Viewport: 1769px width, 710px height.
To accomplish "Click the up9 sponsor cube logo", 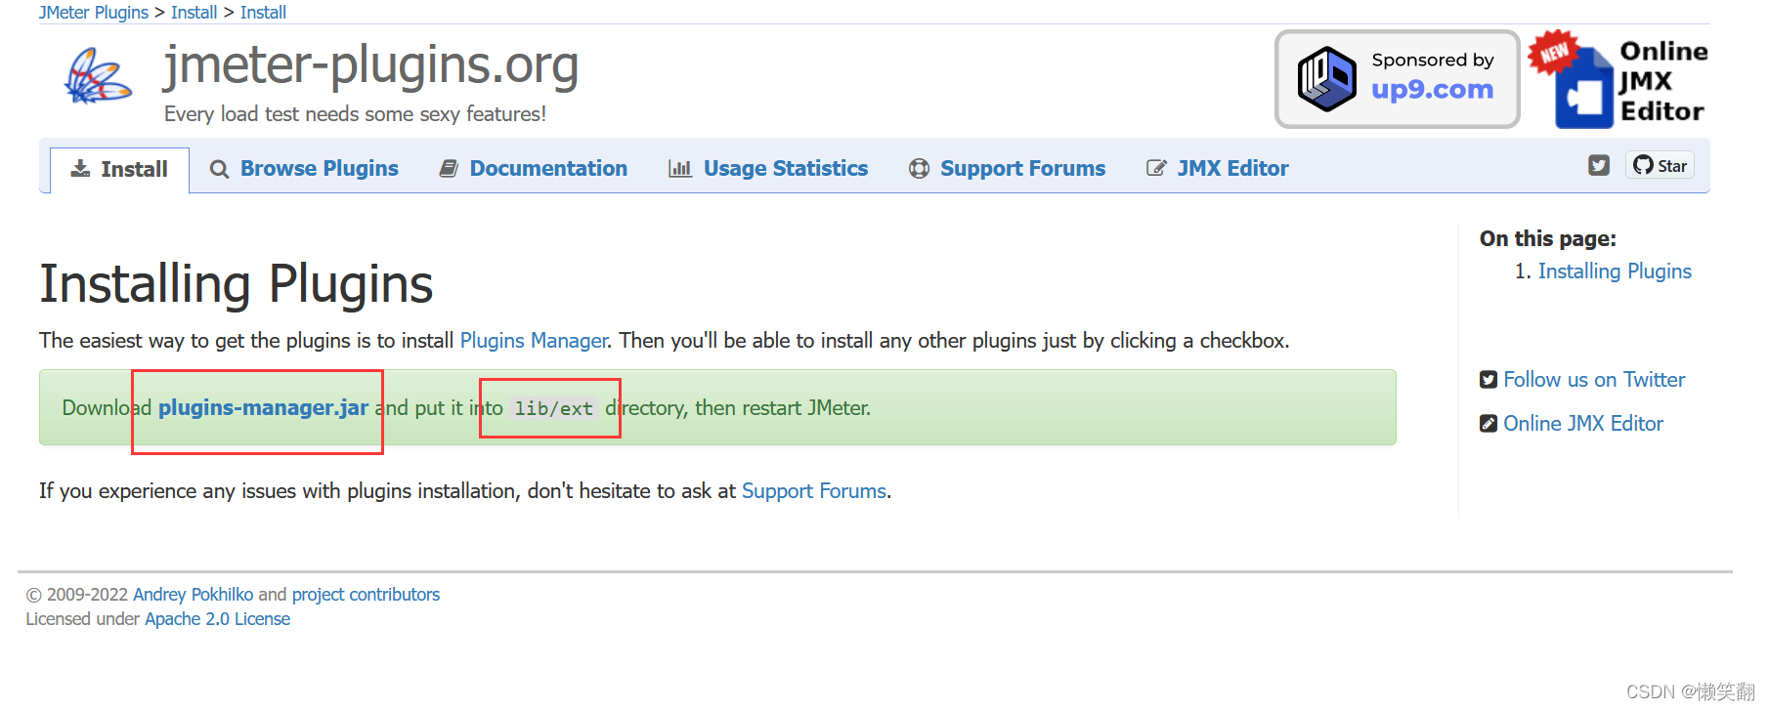I will click(x=1326, y=79).
